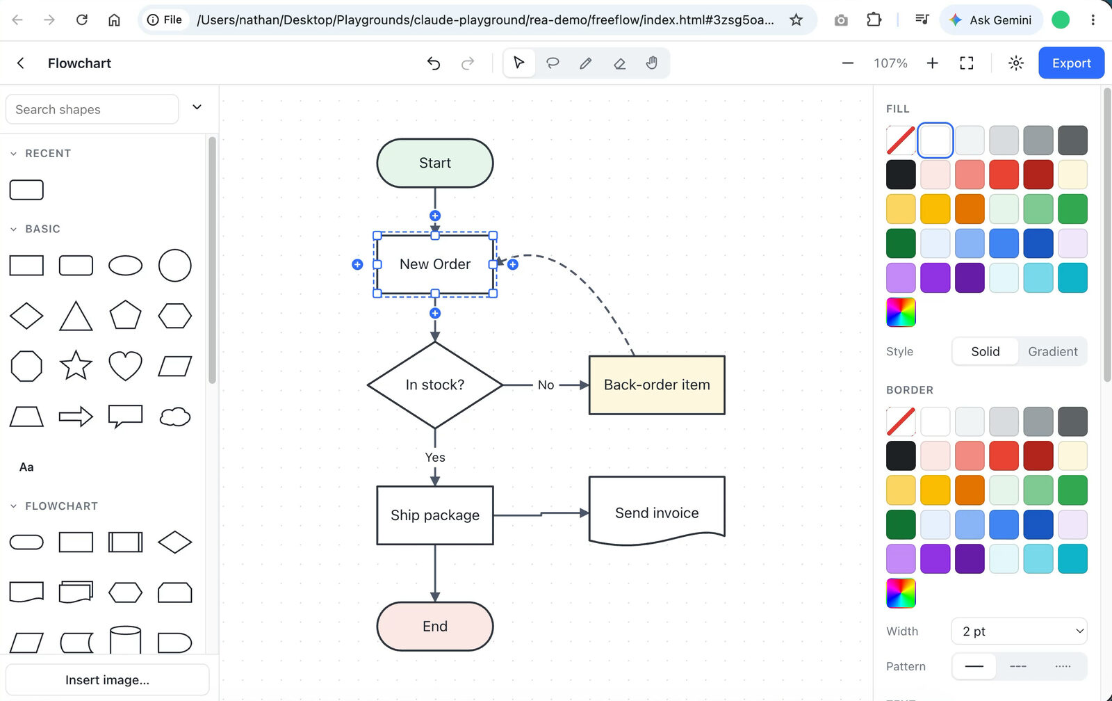Set border pattern to dashed
Viewport: 1112px width, 701px height.
click(1018, 666)
